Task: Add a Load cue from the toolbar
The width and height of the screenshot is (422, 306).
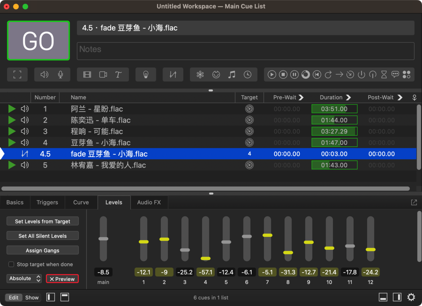Action: coord(306,74)
